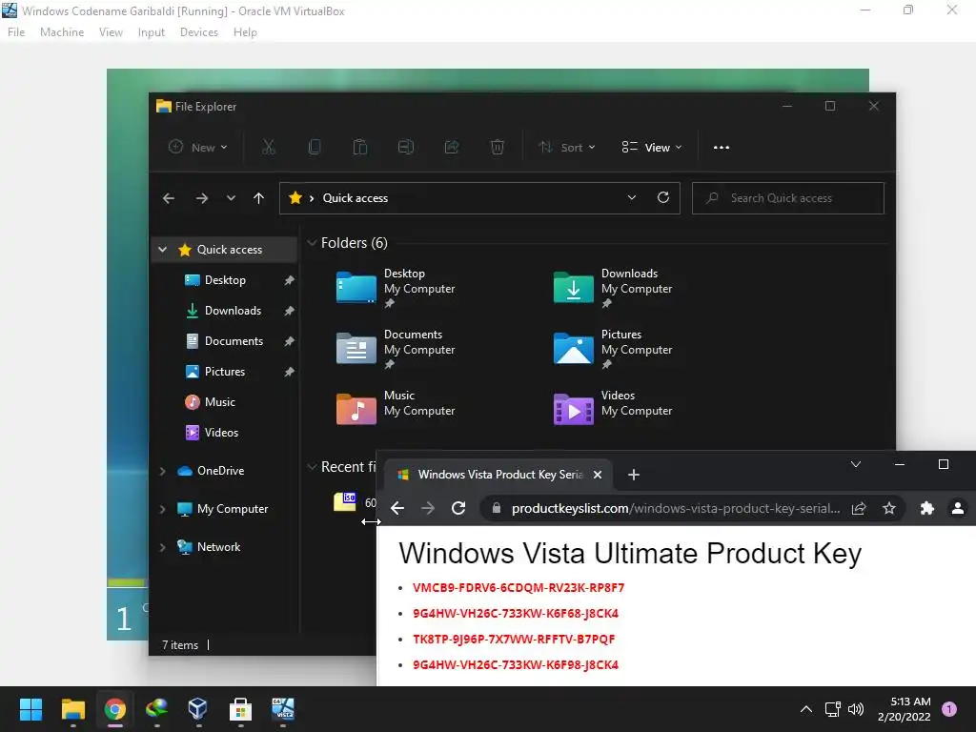Click the Paste clipboard icon in File Explorer
The width and height of the screenshot is (976, 732).
(359, 148)
